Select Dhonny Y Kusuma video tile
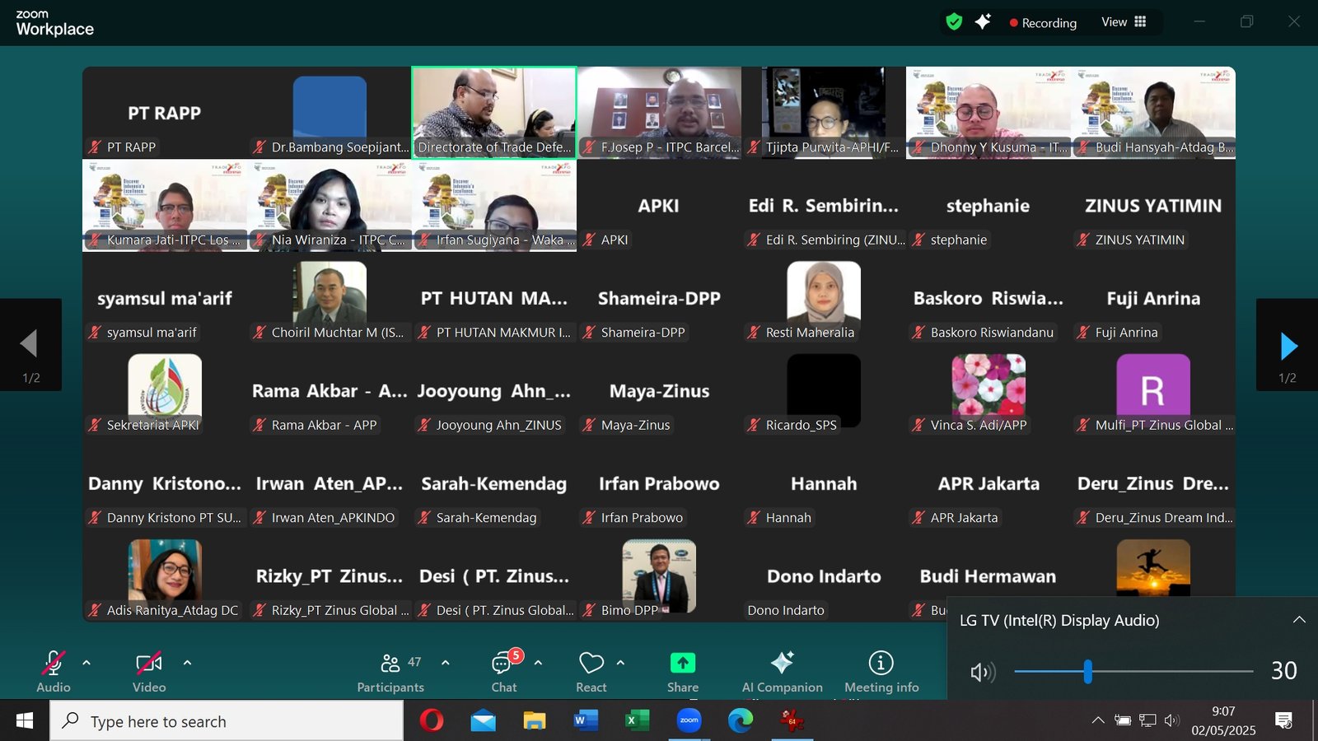Viewport: 1318px width, 741px height. (x=988, y=113)
